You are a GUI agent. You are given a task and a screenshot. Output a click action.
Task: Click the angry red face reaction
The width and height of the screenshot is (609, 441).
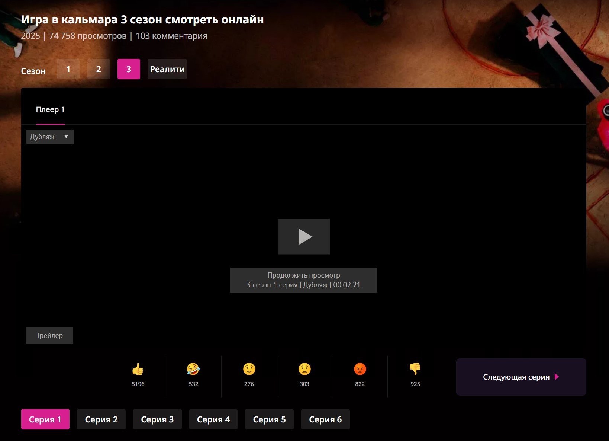pos(360,369)
